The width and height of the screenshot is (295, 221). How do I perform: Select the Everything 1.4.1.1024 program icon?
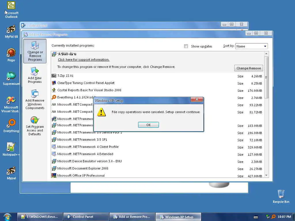54,97
